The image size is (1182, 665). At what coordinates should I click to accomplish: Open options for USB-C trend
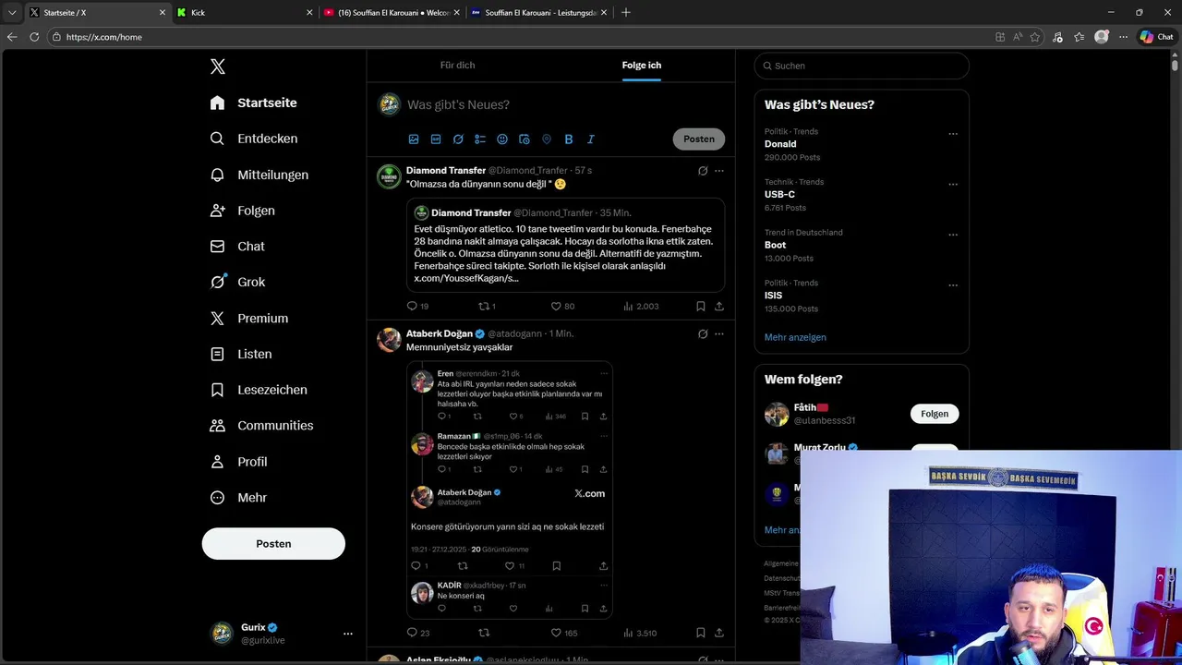pyautogui.click(x=953, y=185)
